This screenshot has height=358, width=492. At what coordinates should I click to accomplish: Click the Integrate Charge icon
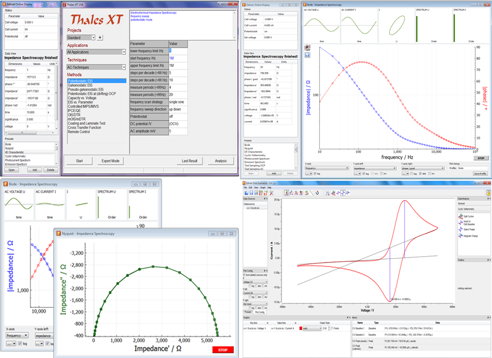coord(460,236)
